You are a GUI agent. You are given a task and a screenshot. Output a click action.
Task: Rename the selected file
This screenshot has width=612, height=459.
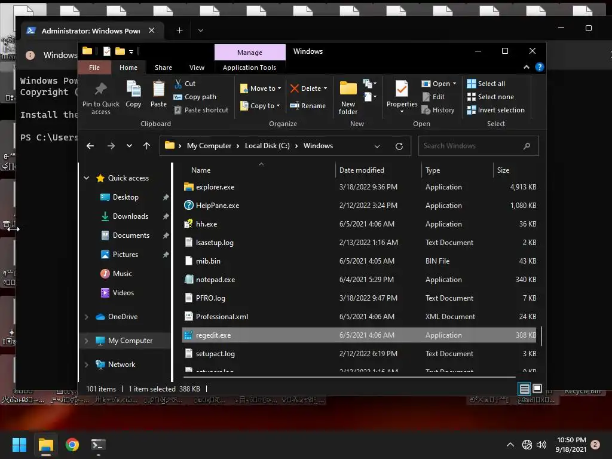pyautogui.click(x=308, y=106)
